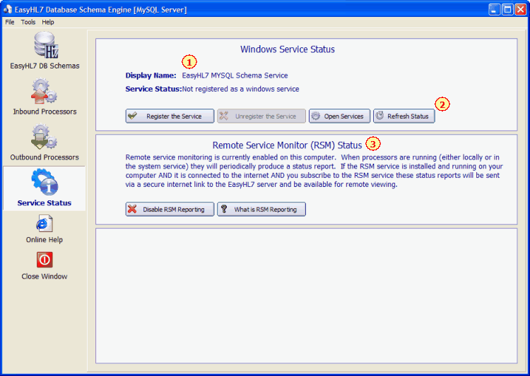This screenshot has height=376, width=530.
Task: Select the Outbound Processors sidebar label
Action: pyautogui.click(x=45, y=157)
